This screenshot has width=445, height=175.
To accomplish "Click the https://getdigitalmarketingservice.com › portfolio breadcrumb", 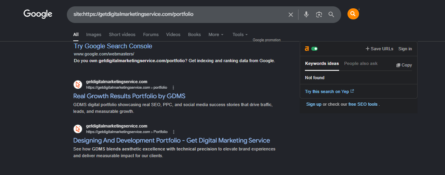I will click(x=127, y=87).
